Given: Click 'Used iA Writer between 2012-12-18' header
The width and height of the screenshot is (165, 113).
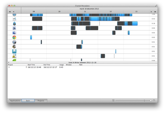Looking at the screenshot, I should pyautogui.click(x=82, y=63).
